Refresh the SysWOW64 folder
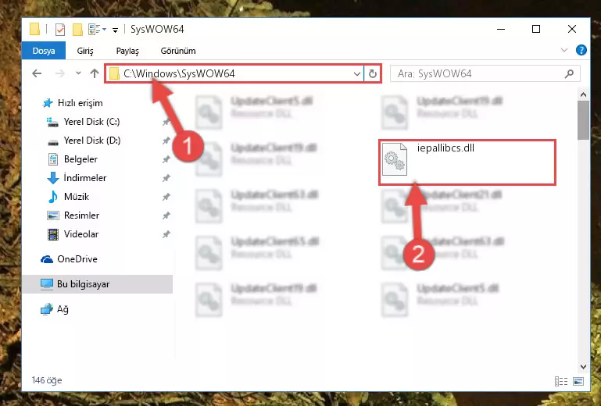The image size is (601, 406). click(x=373, y=73)
